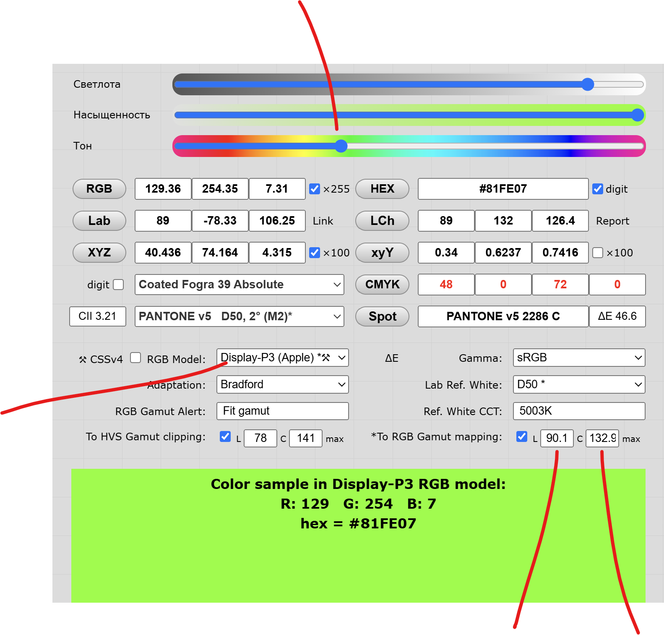Click the CMYK button
The width and height of the screenshot is (664, 635).
pyautogui.click(x=382, y=285)
